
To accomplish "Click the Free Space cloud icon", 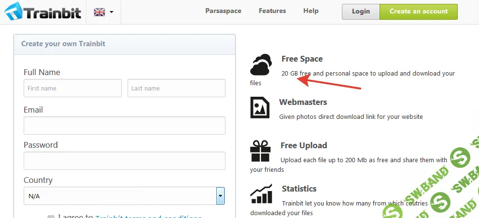I will 261,65.
